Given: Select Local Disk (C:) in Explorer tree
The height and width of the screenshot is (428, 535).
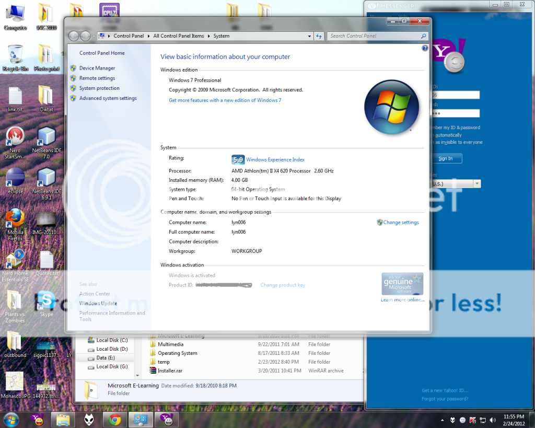Looking at the screenshot, I should click(108, 340).
